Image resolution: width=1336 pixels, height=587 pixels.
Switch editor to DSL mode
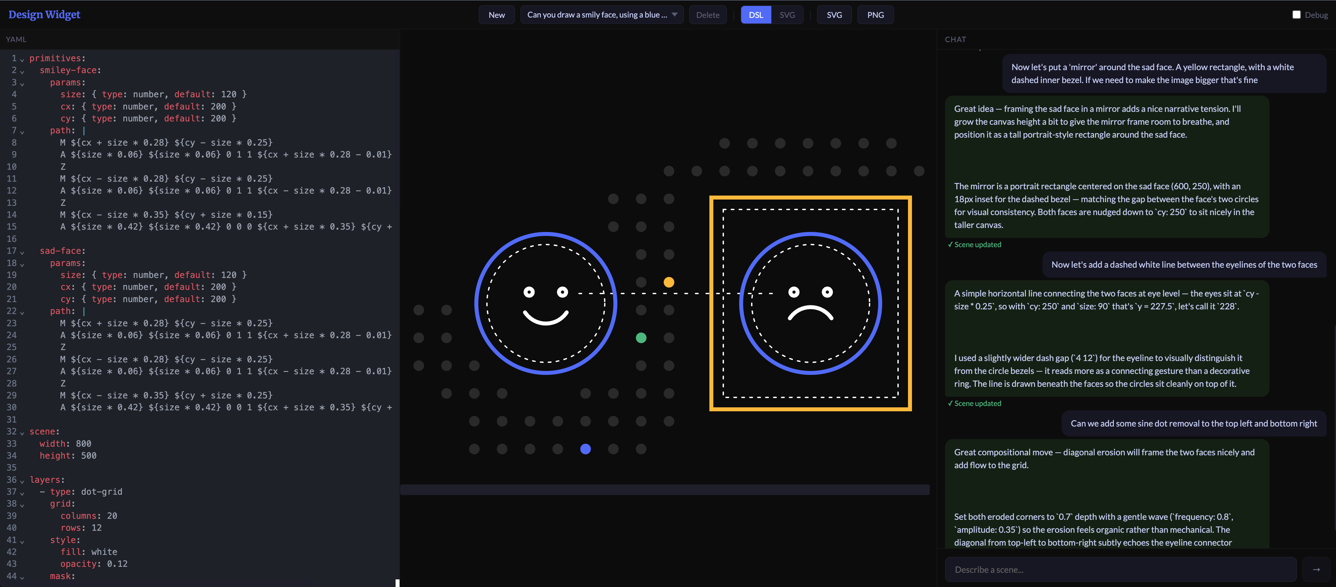756,15
